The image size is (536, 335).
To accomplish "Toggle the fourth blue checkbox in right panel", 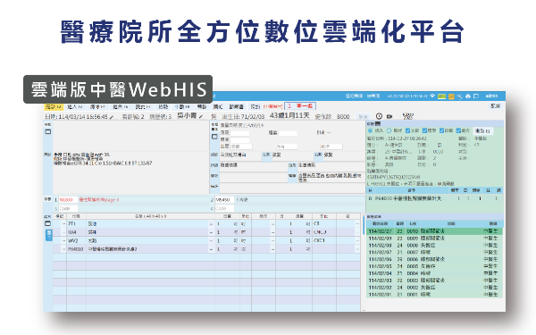I will pyautogui.click(x=458, y=130).
